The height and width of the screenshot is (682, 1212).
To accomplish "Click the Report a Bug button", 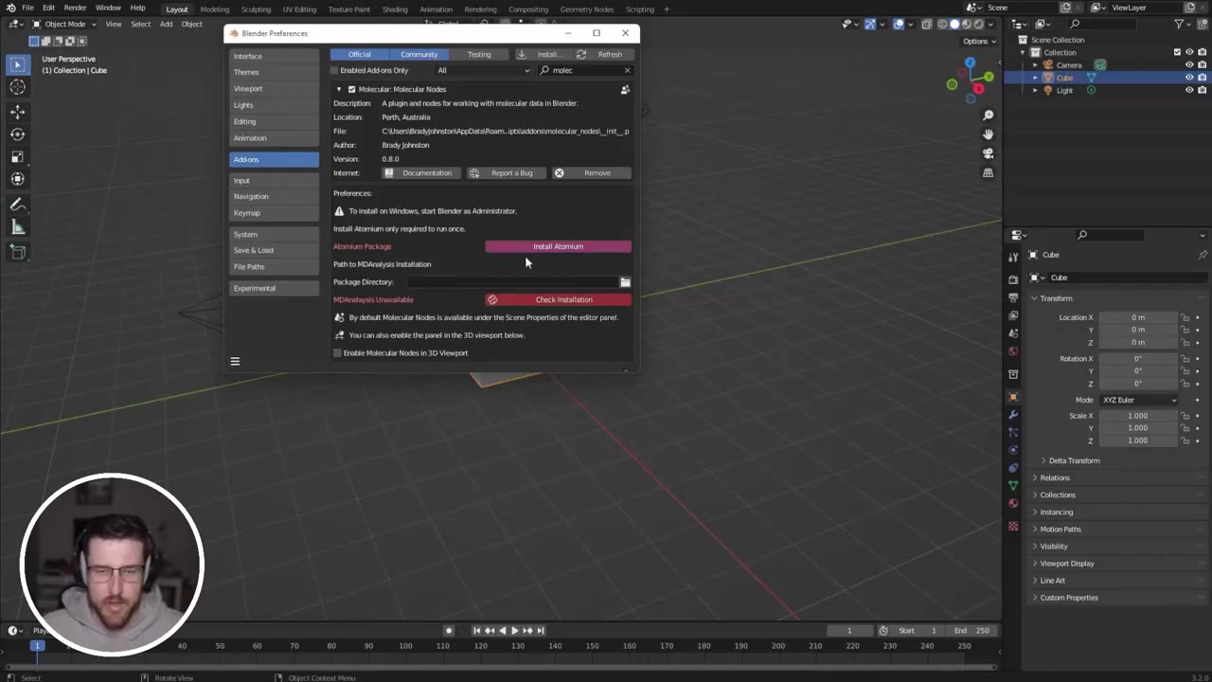I will coord(506,173).
